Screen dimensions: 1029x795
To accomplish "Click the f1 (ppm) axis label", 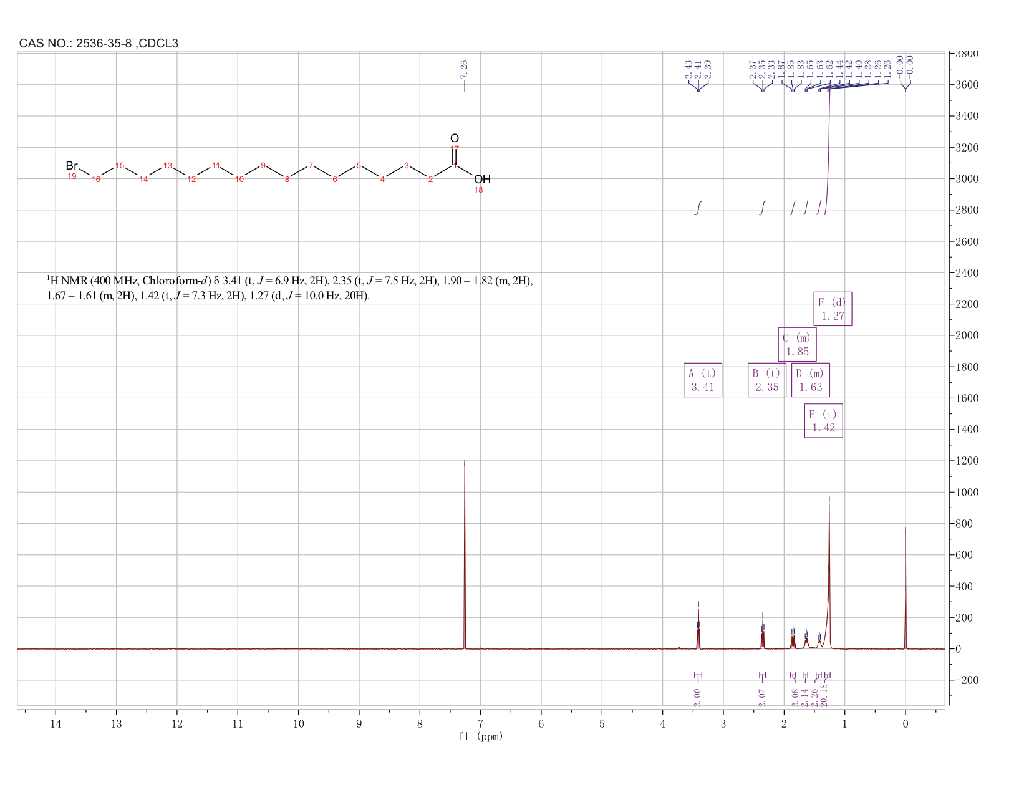I will click(x=480, y=736).
